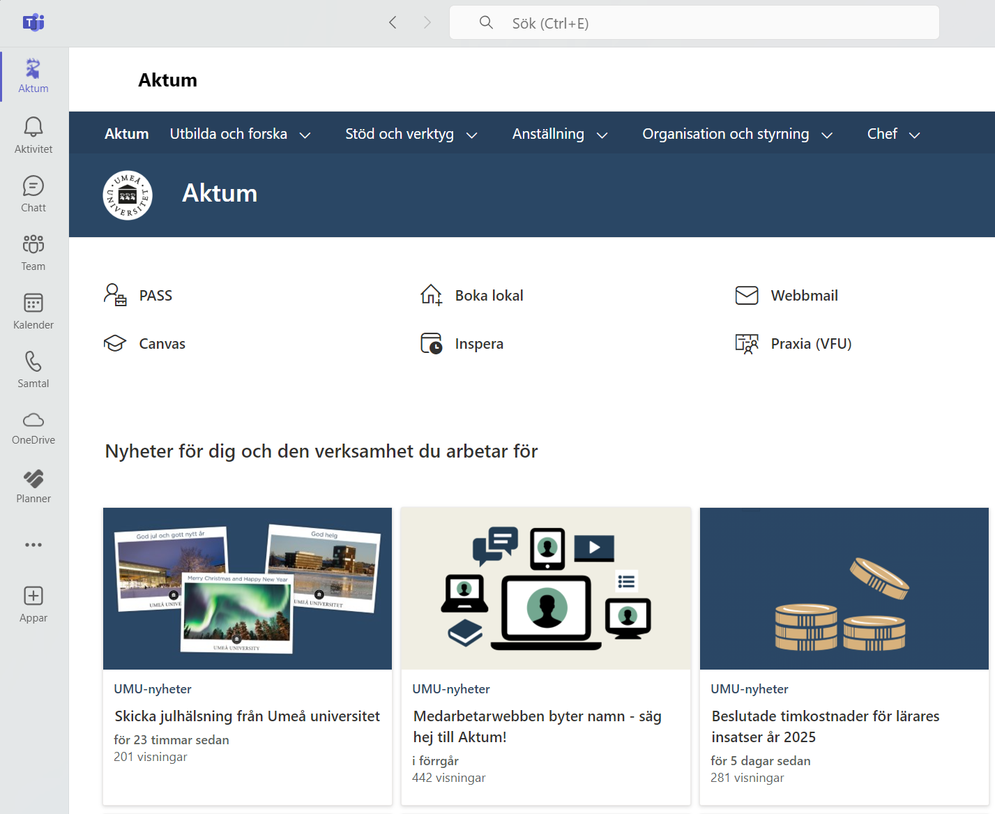The image size is (995, 814).
Task: Open the Utbilda och forska menu
Action: 229,134
